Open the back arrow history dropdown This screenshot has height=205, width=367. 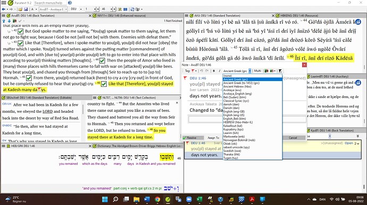point(7,10)
